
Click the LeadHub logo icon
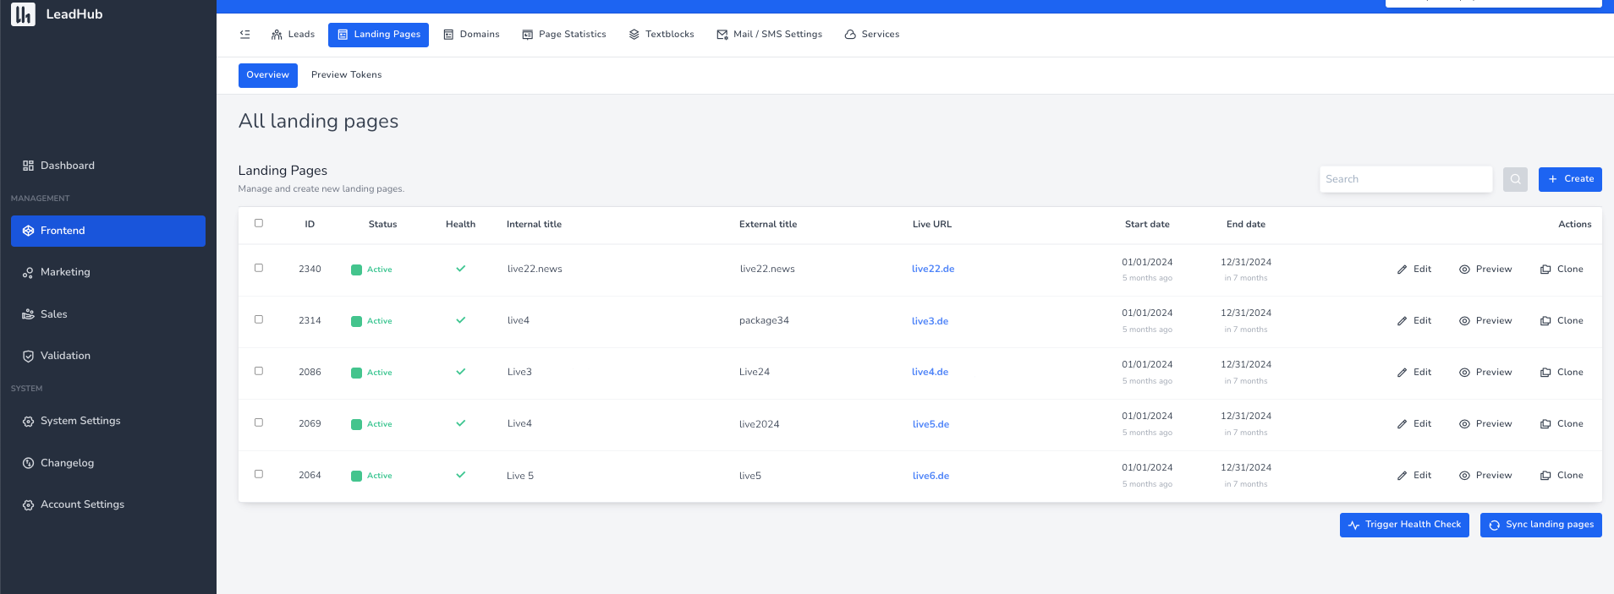point(23,14)
